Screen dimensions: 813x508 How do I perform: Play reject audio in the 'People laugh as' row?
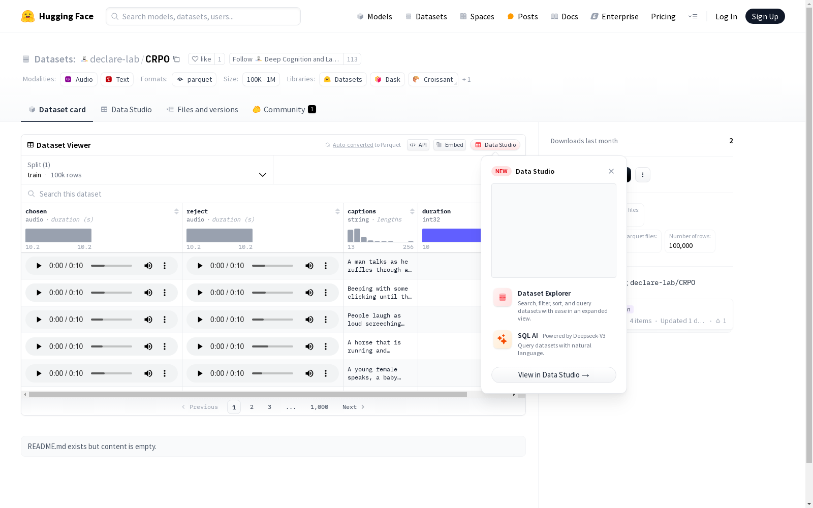point(200,320)
